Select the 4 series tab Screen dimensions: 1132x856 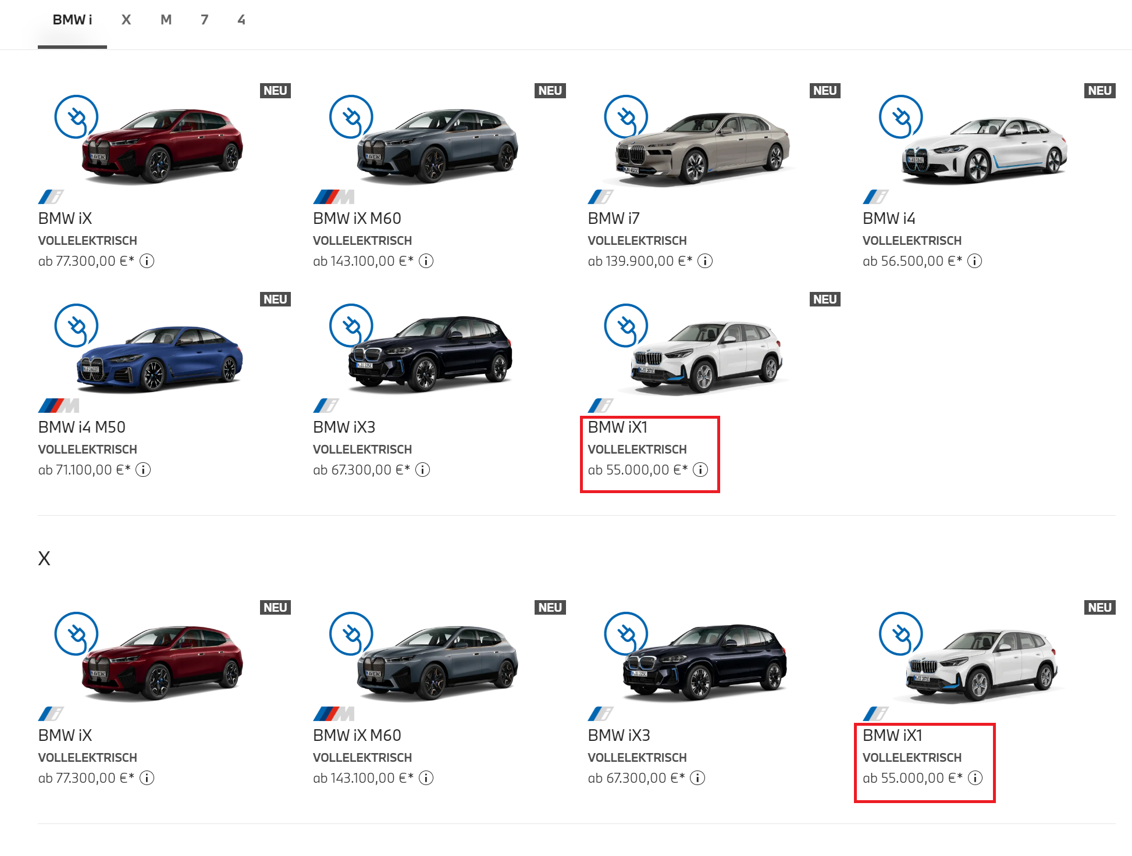pyautogui.click(x=241, y=20)
